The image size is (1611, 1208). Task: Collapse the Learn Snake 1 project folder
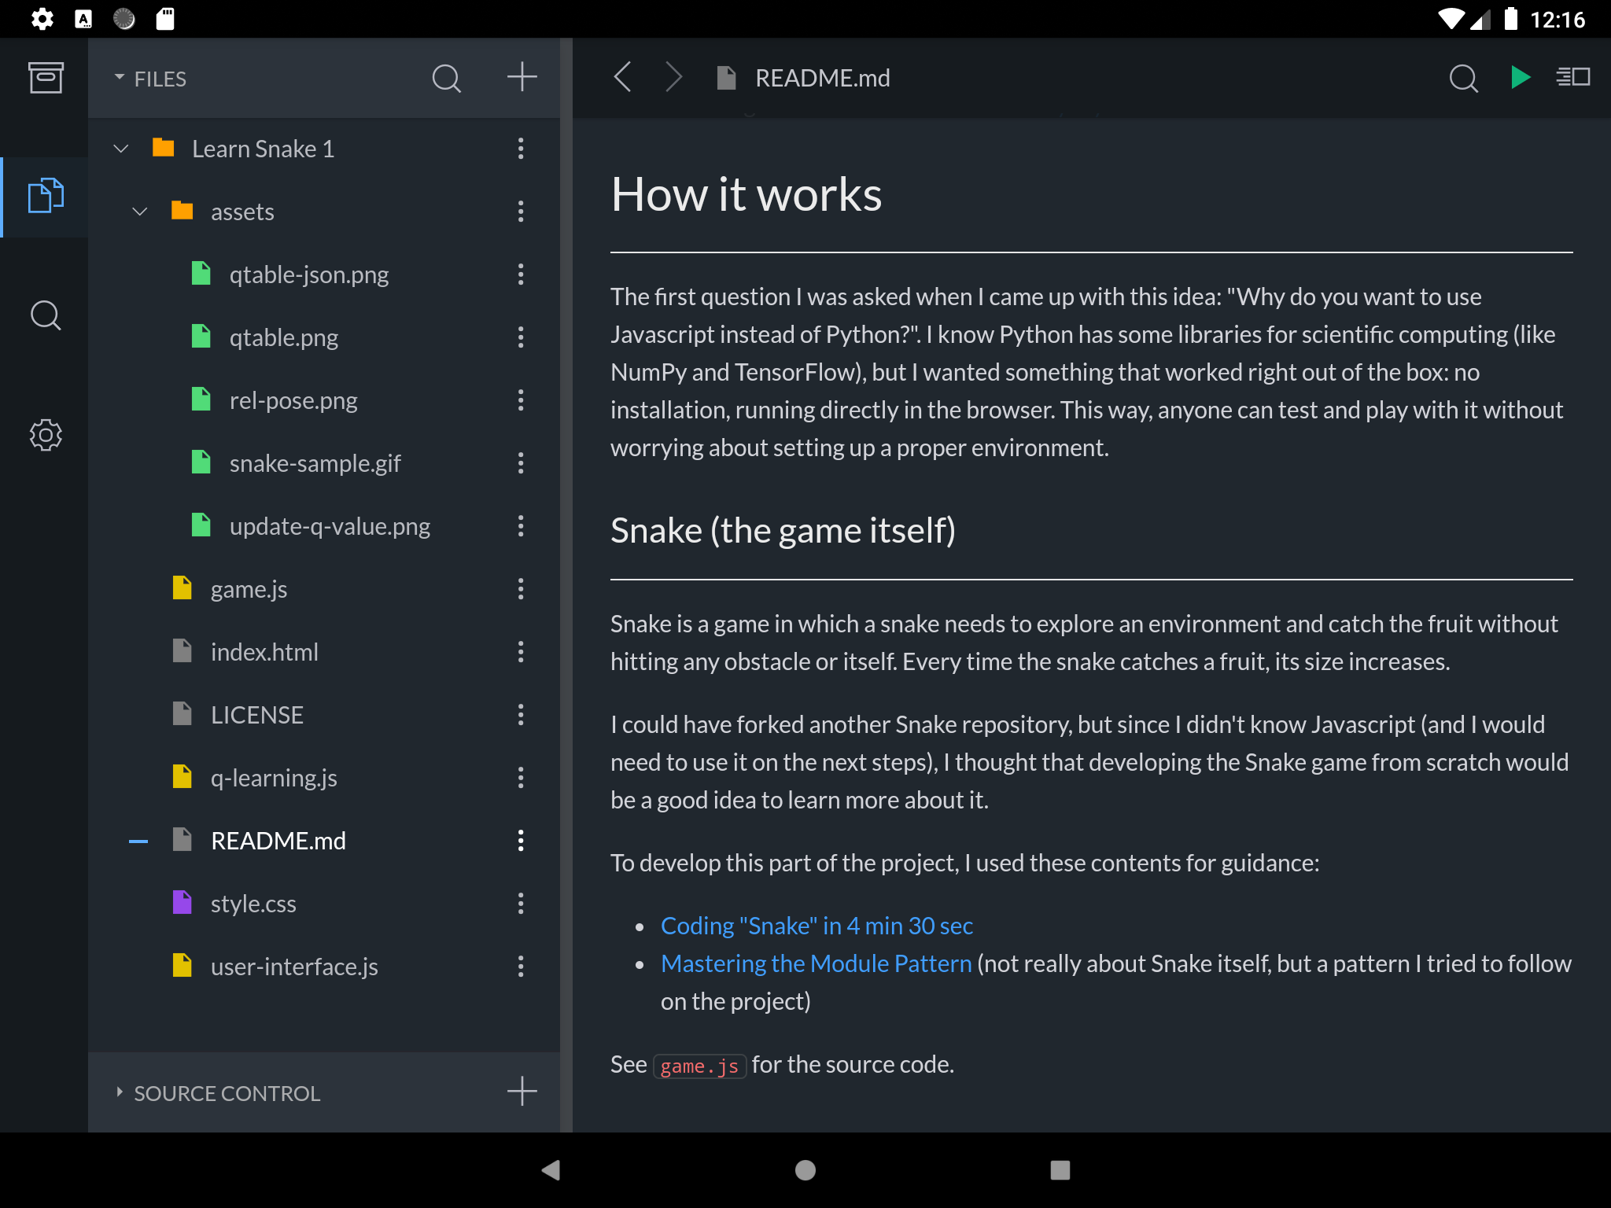122,147
